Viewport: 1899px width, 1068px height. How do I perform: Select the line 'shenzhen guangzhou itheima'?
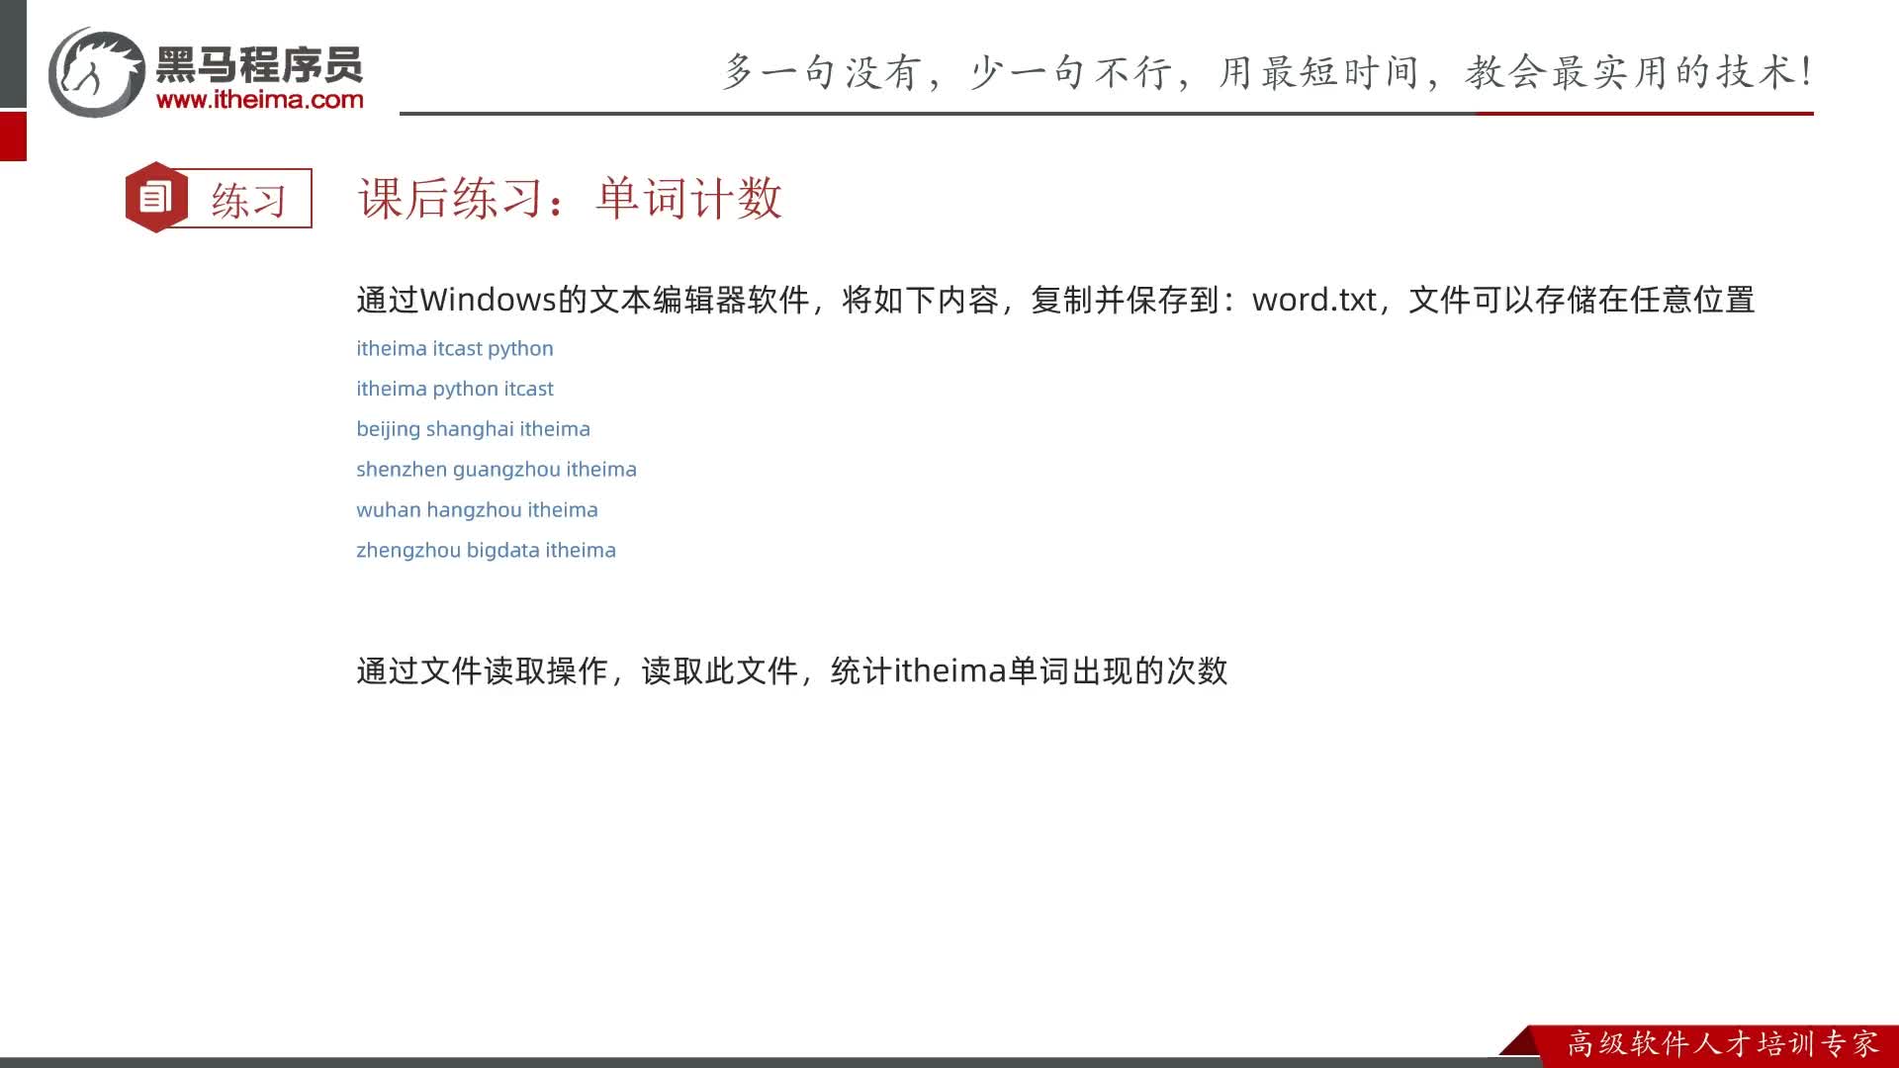(497, 470)
